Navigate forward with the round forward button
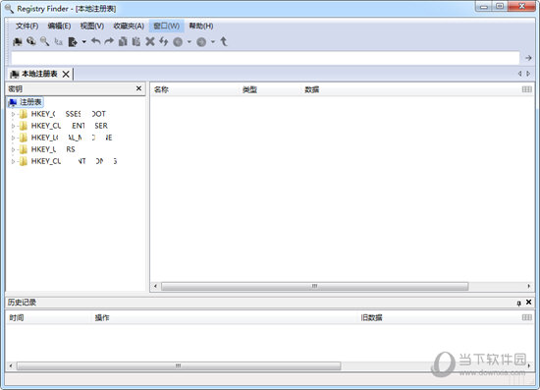540x390 pixels. point(201,42)
